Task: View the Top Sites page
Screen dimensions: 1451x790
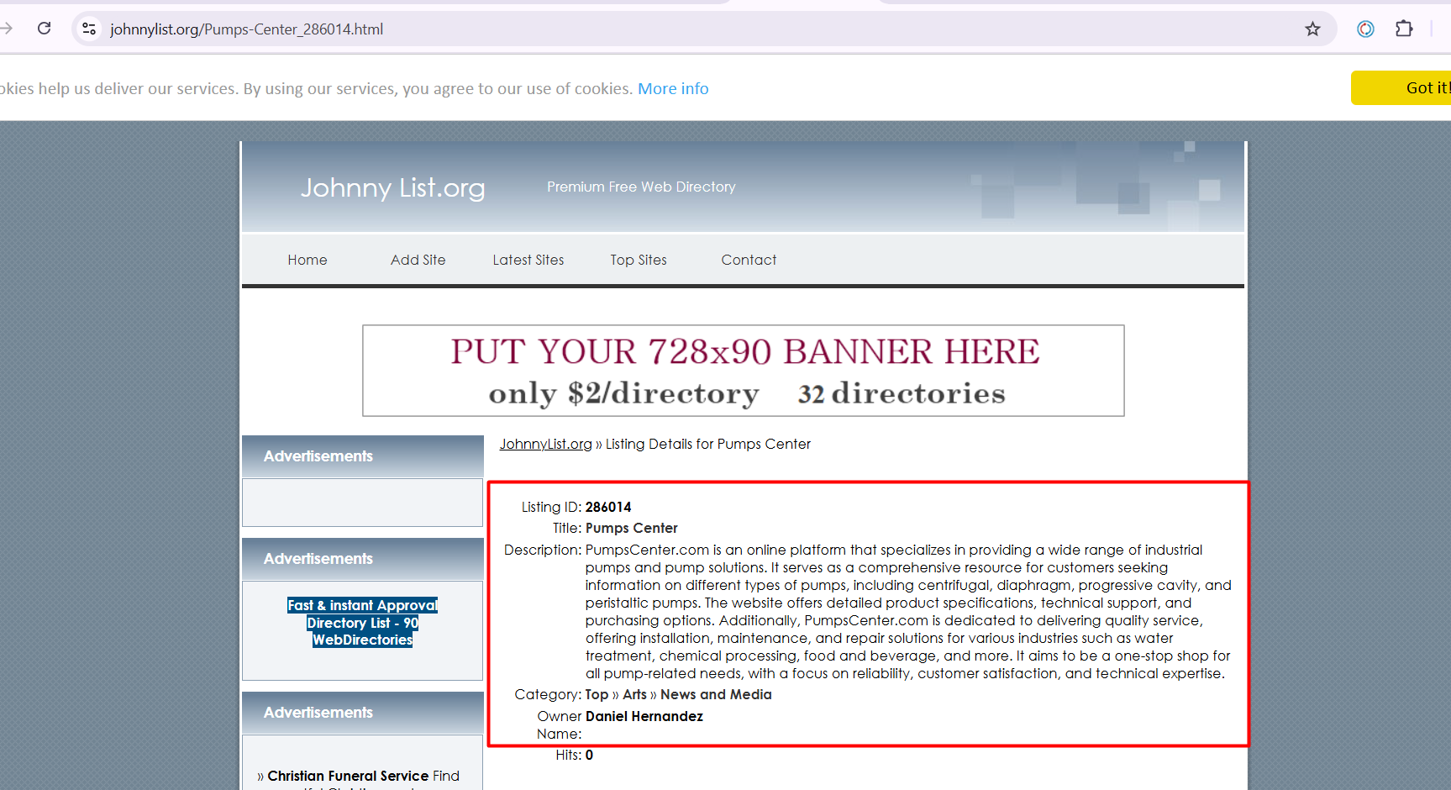Action: pyautogui.click(x=639, y=260)
